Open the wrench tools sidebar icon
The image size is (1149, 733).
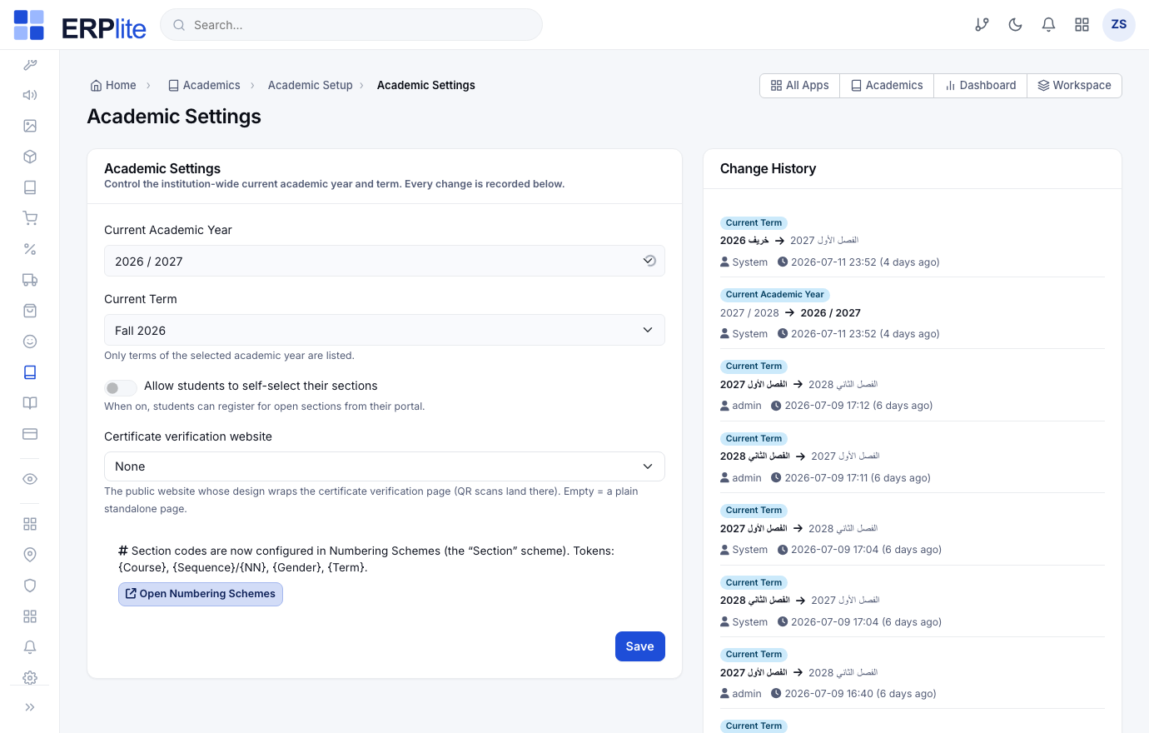click(30, 64)
